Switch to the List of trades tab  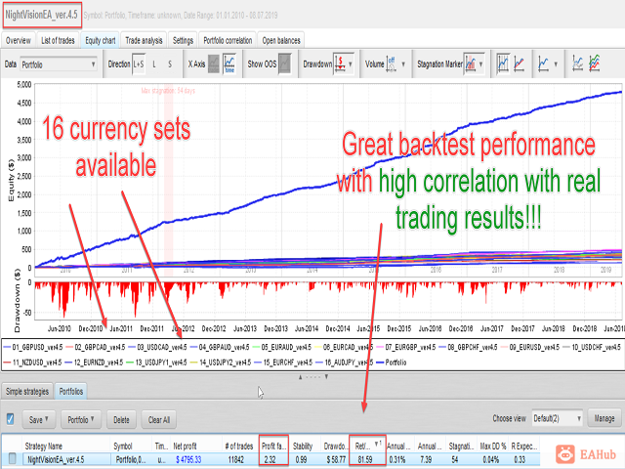(58, 41)
